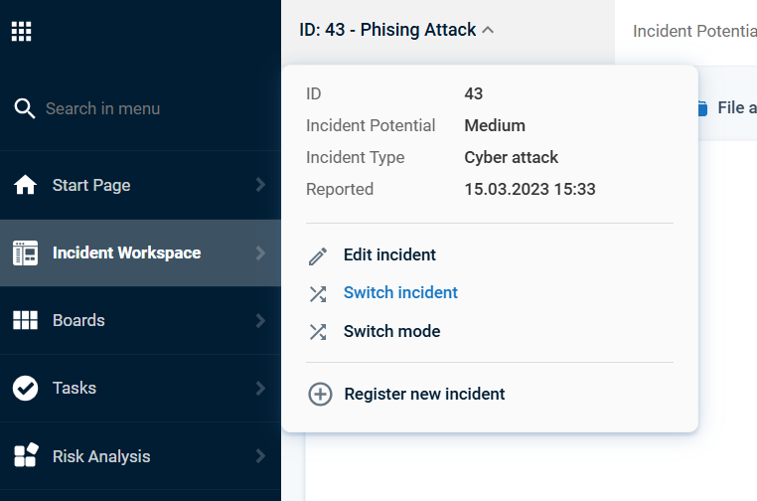Viewport: 757px width, 501px height.
Task: Click the shuffle icon beside Switch mode
Action: point(318,332)
